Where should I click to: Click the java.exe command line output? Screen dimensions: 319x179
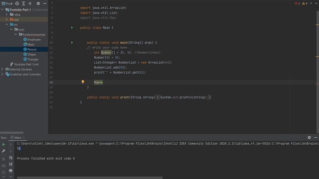point(168,144)
